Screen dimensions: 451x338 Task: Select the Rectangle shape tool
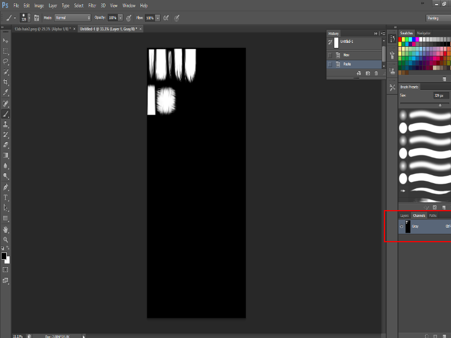pos(6,218)
